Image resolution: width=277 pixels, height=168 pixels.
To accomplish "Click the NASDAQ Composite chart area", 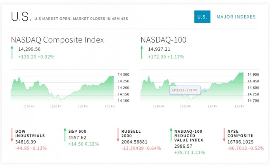I will (62, 89).
